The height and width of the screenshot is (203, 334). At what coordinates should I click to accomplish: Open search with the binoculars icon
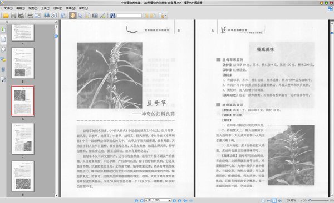[x=112, y=16]
